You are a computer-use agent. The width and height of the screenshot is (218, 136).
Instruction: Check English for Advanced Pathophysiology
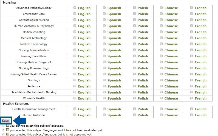click(75, 8)
